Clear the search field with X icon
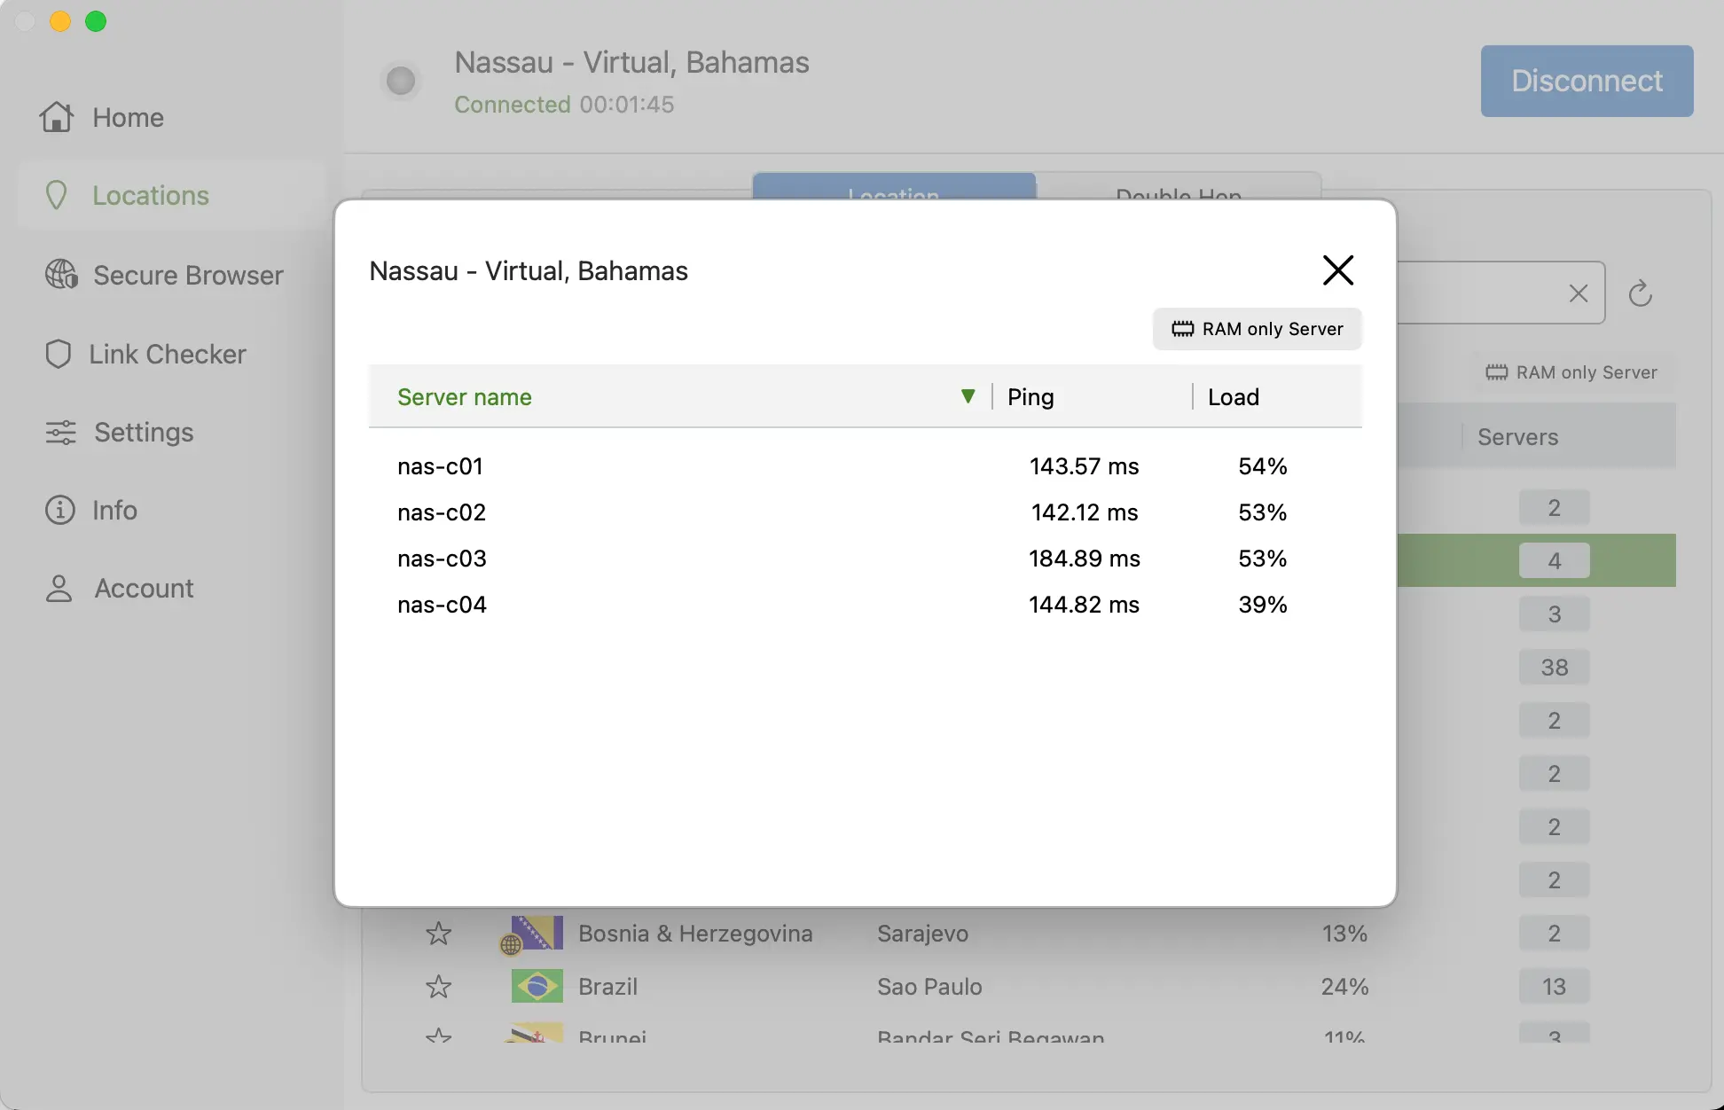This screenshot has height=1110, width=1724. pos(1579,293)
